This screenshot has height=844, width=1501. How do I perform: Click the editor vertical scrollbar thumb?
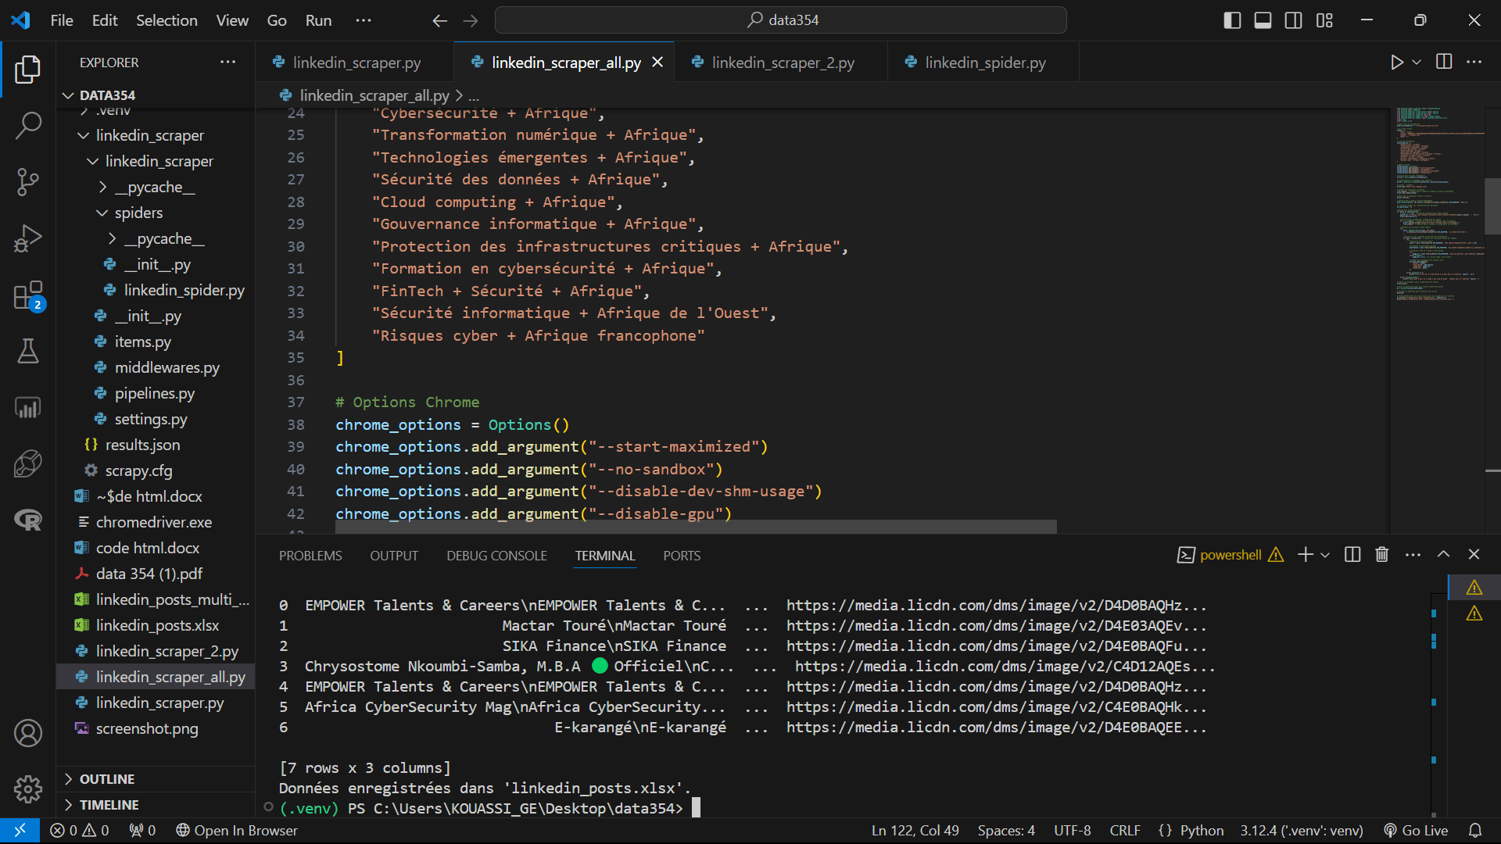click(x=1492, y=206)
